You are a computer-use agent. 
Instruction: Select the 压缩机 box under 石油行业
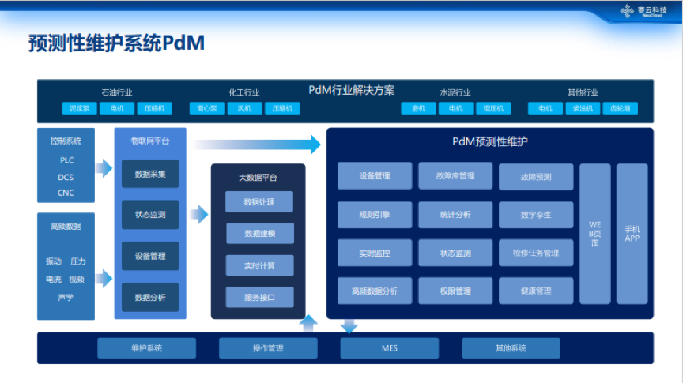click(x=155, y=108)
